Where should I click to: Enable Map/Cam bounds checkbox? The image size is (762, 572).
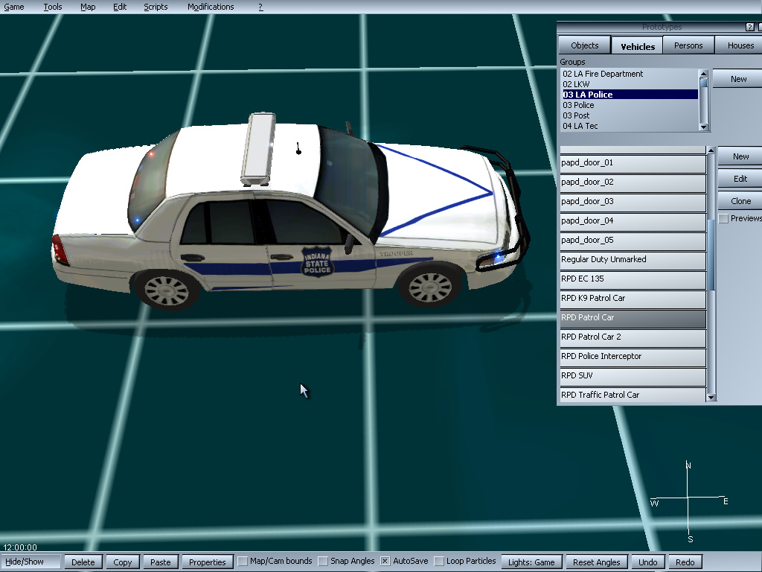tap(243, 562)
